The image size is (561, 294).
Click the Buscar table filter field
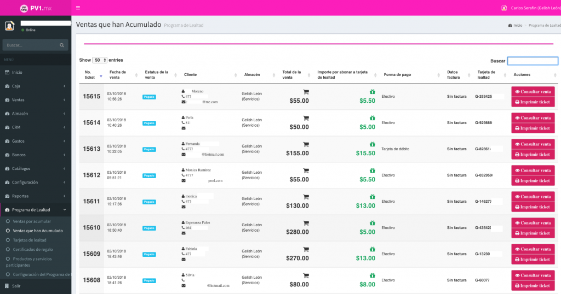coord(533,61)
